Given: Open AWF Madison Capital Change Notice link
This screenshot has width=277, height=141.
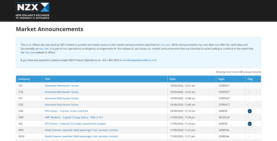Looking at the screenshot, I should 74,117.
